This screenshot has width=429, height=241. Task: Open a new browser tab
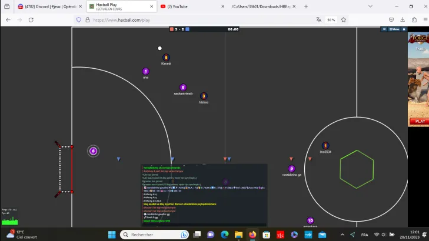[x=305, y=6]
